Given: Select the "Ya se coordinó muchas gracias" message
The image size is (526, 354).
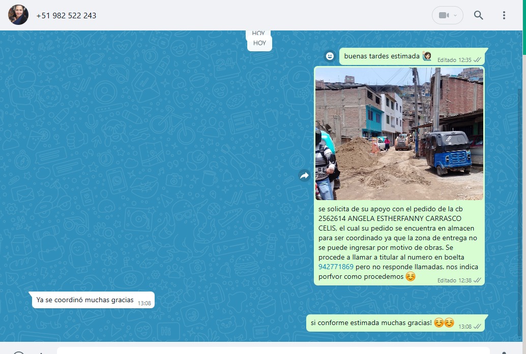Looking at the screenshot, I should pos(85,300).
